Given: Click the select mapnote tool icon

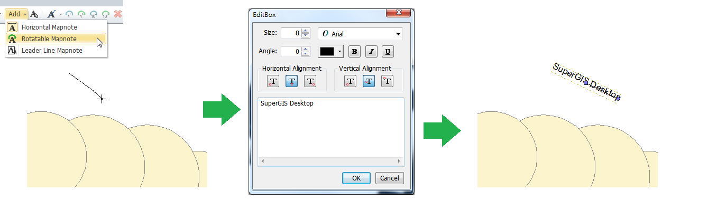Looking at the screenshot, I should click(x=34, y=14).
